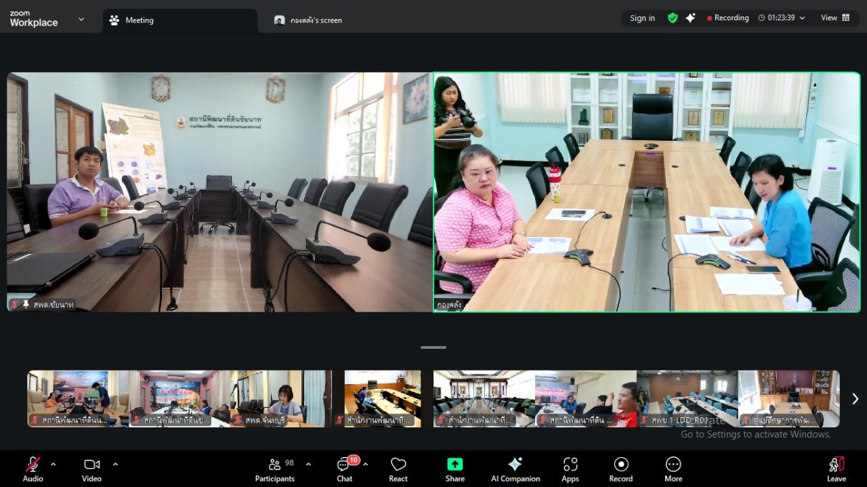The image size is (867, 487).
Task: Expand audio options caret
Action: (x=54, y=464)
